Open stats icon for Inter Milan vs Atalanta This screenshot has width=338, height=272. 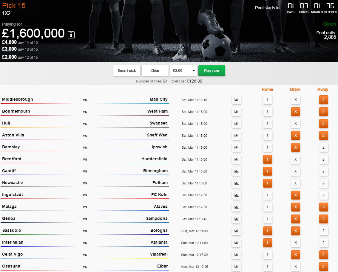point(236,243)
